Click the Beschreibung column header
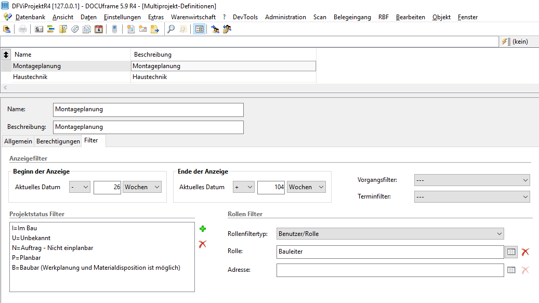539x303 pixels. (x=224, y=55)
